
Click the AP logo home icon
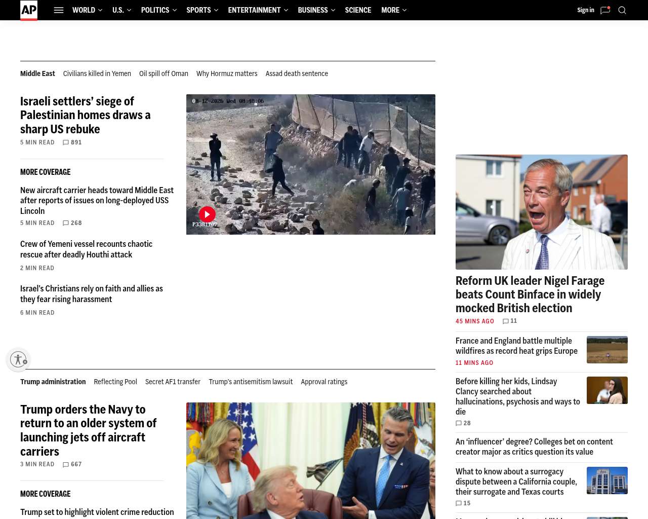[29, 10]
